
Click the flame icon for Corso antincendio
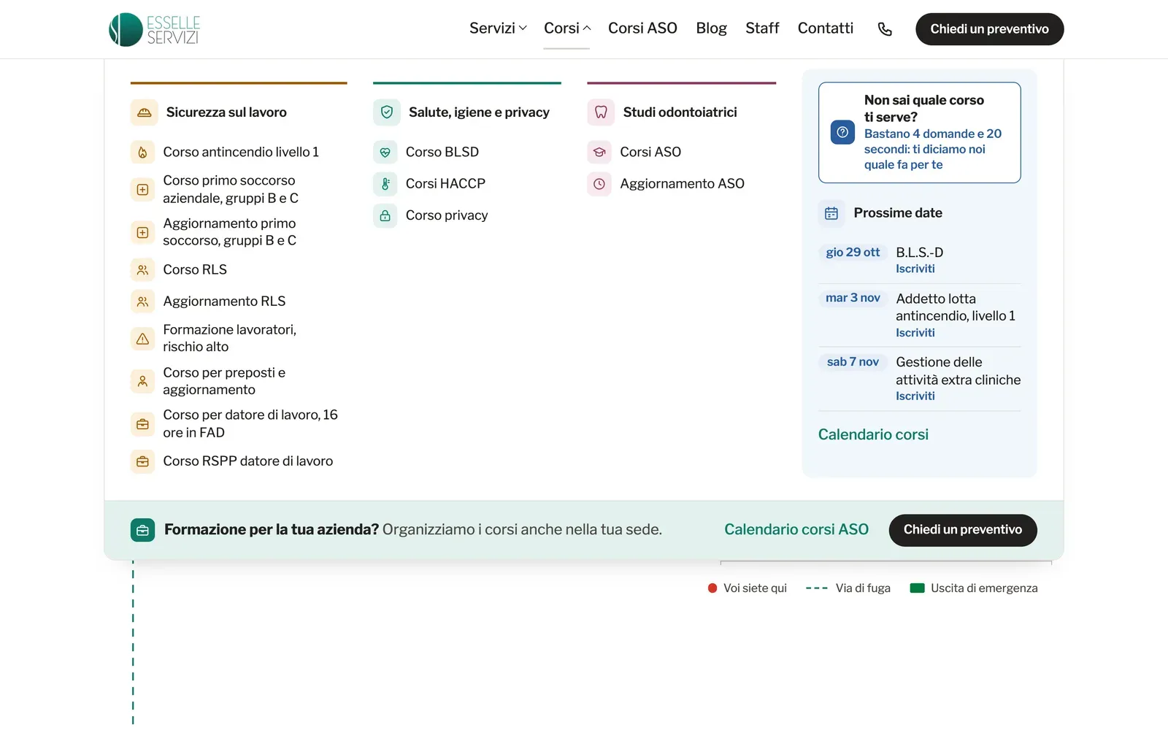(142, 152)
